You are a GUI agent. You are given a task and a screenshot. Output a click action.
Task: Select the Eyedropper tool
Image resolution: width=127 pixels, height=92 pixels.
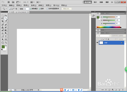click(6, 21)
